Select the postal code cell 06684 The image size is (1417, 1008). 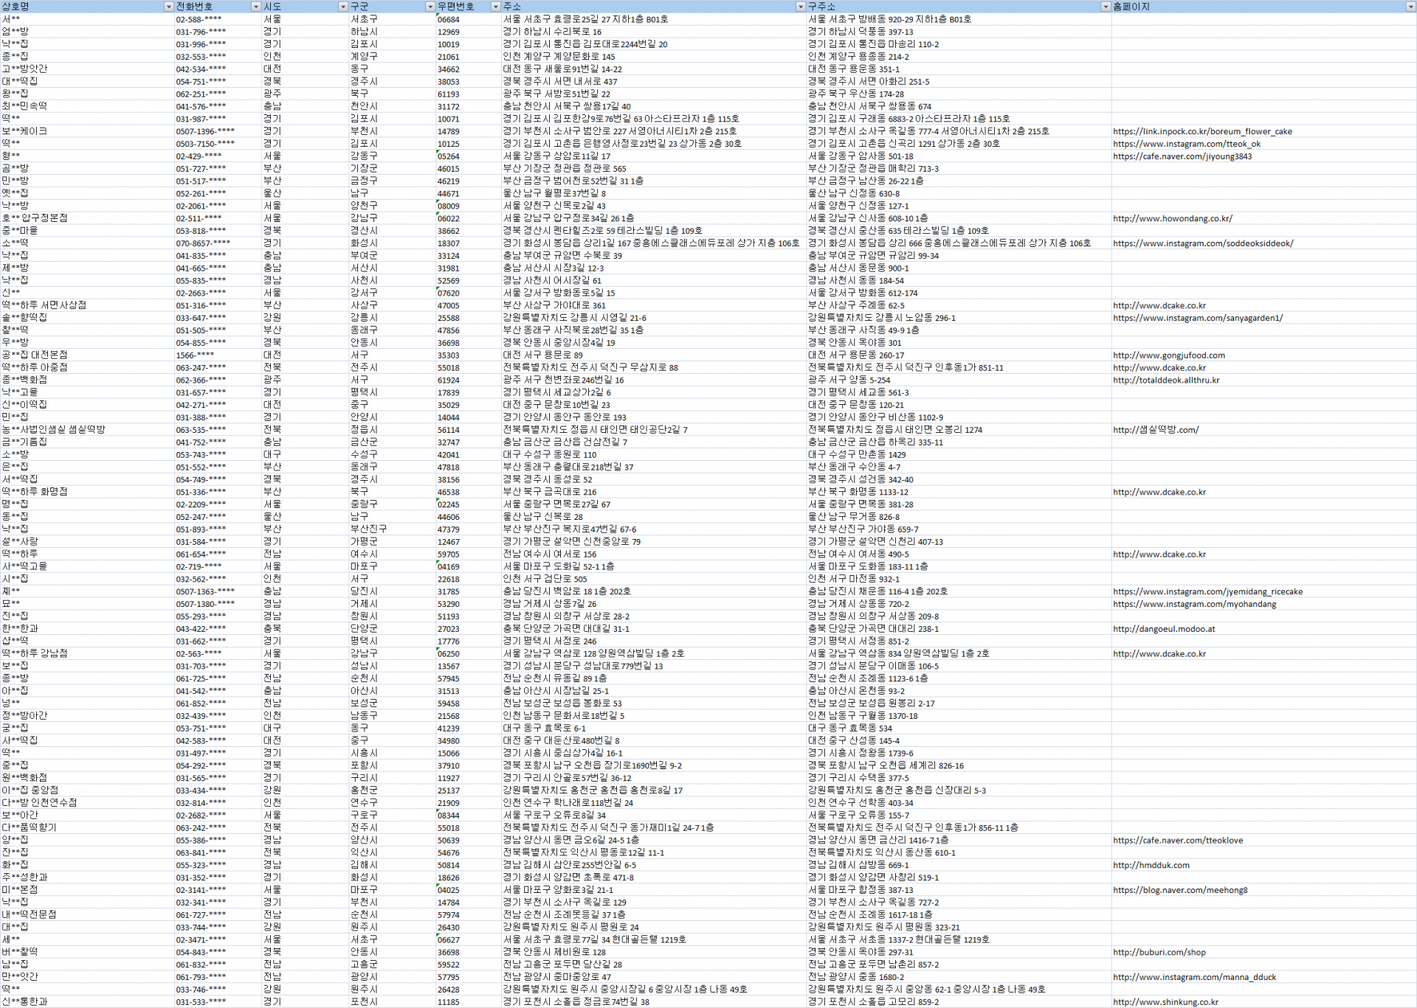[x=449, y=20]
